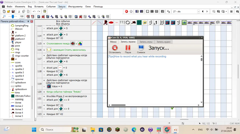Open oCam Меню tab
Image resolution: width=240 pixels, height=134 pixels.
pyautogui.click(x=113, y=42)
